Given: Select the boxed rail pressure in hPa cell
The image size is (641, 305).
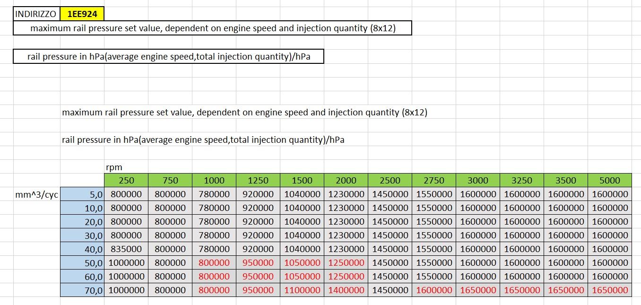Looking at the screenshot, I should click(168, 57).
